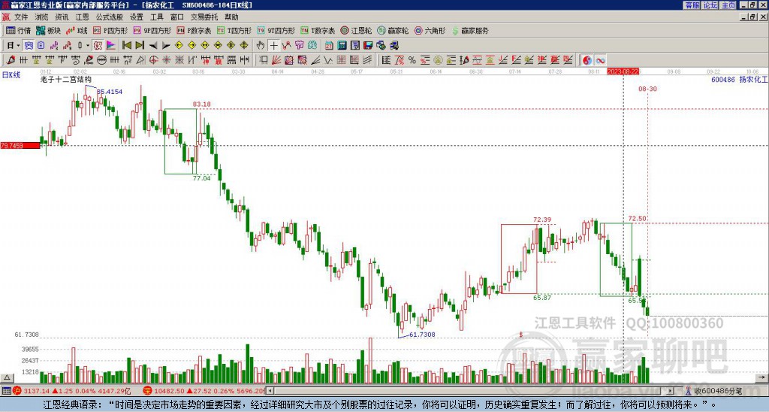Image resolution: width=769 pixels, height=412 pixels.
Task: Open the T数字表 tool
Action: point(318,30)
